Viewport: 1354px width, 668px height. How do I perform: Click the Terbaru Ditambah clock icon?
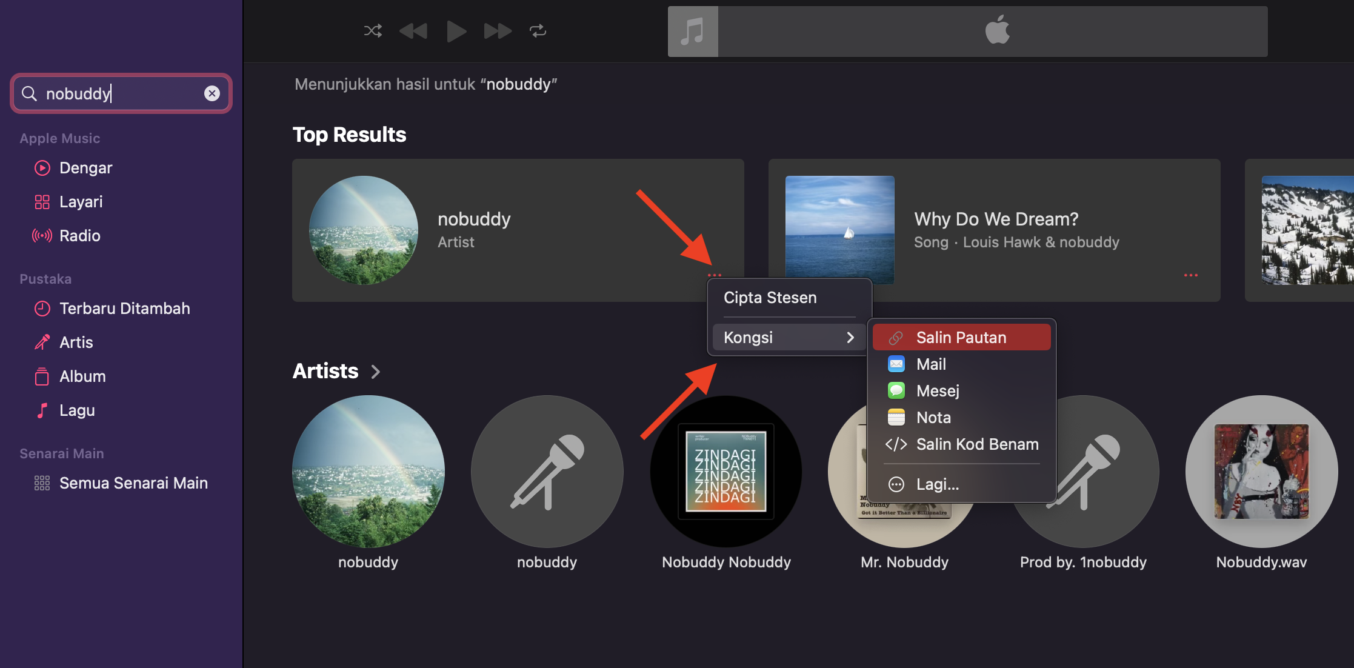(x=42, y=309)
